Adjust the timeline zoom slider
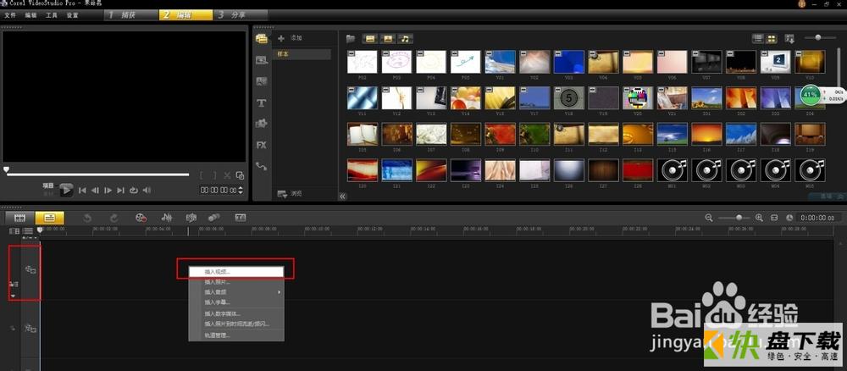This screenshot has height=371, width=847. [x=739, y=218]
